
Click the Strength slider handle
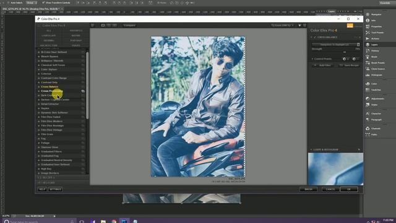[x=345, y=52]
